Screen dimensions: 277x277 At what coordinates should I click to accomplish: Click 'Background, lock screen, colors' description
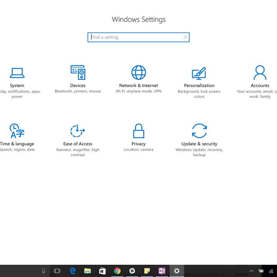click(x=199, y=94)
